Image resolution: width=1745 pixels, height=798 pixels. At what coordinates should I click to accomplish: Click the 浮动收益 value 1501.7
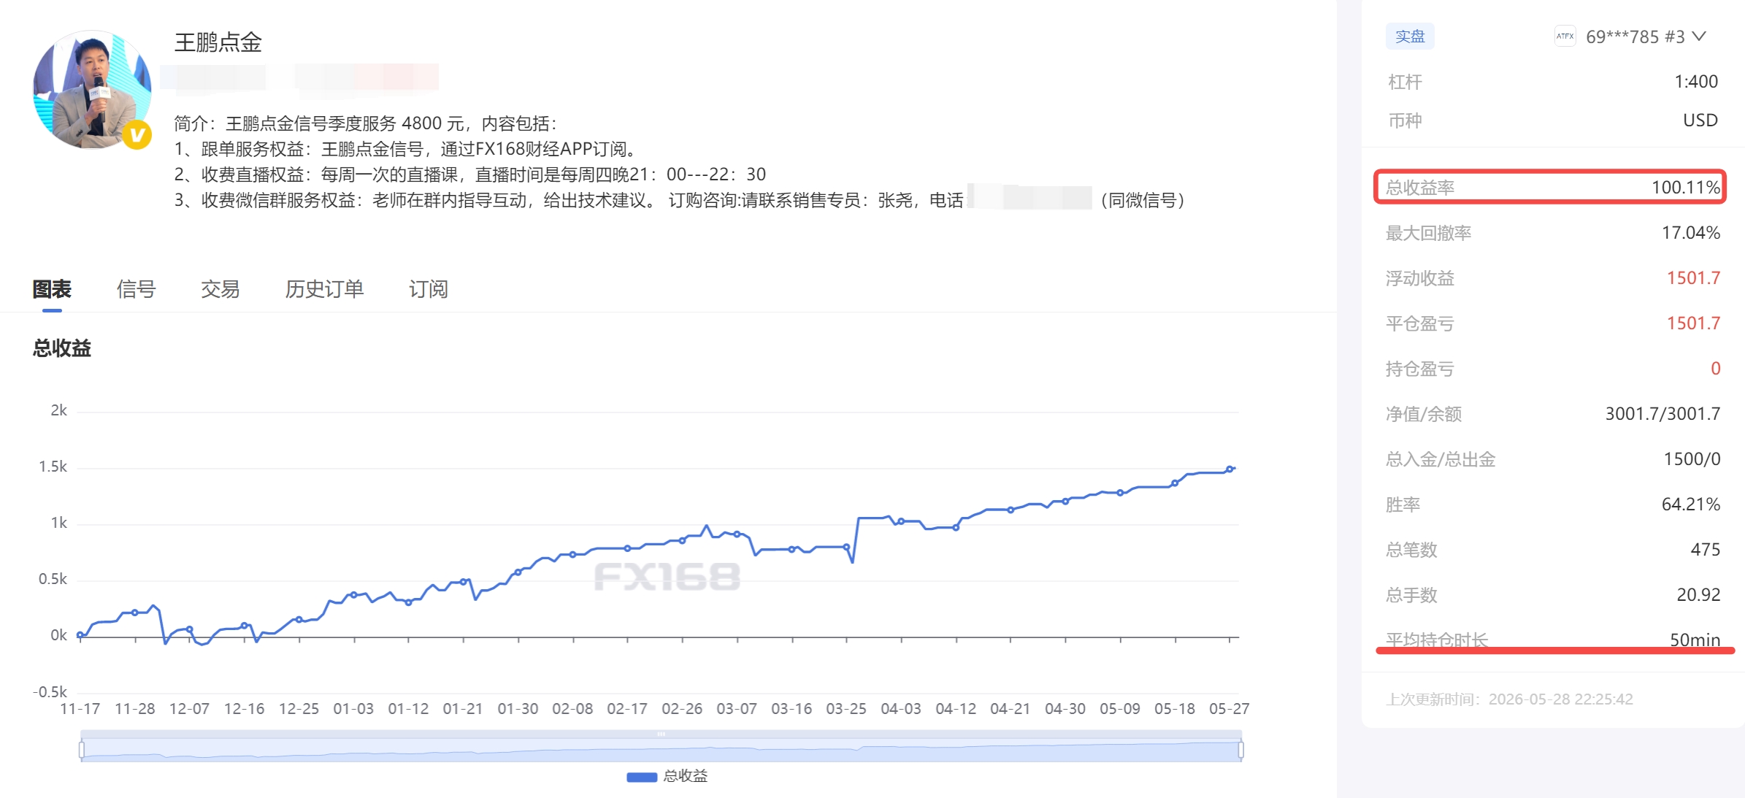tap(1694, 278)
